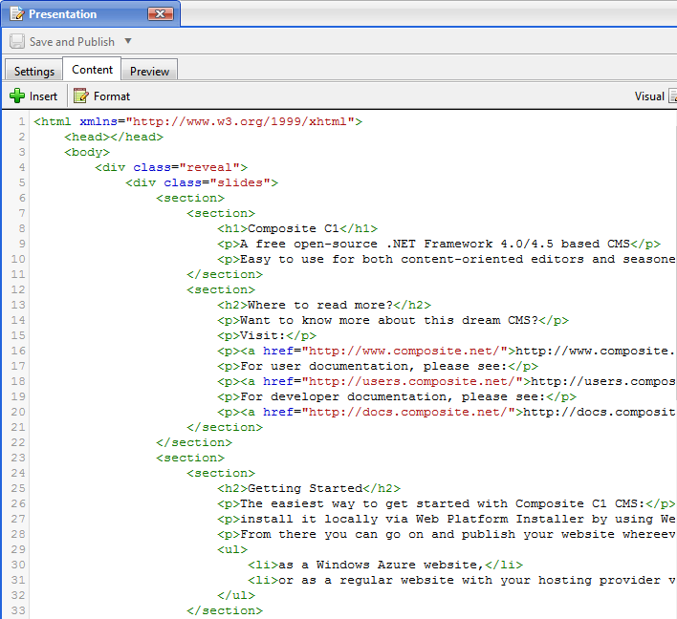Open the Preview tab
This screenshot has height=619, width=677.
(x=150, y=72)
